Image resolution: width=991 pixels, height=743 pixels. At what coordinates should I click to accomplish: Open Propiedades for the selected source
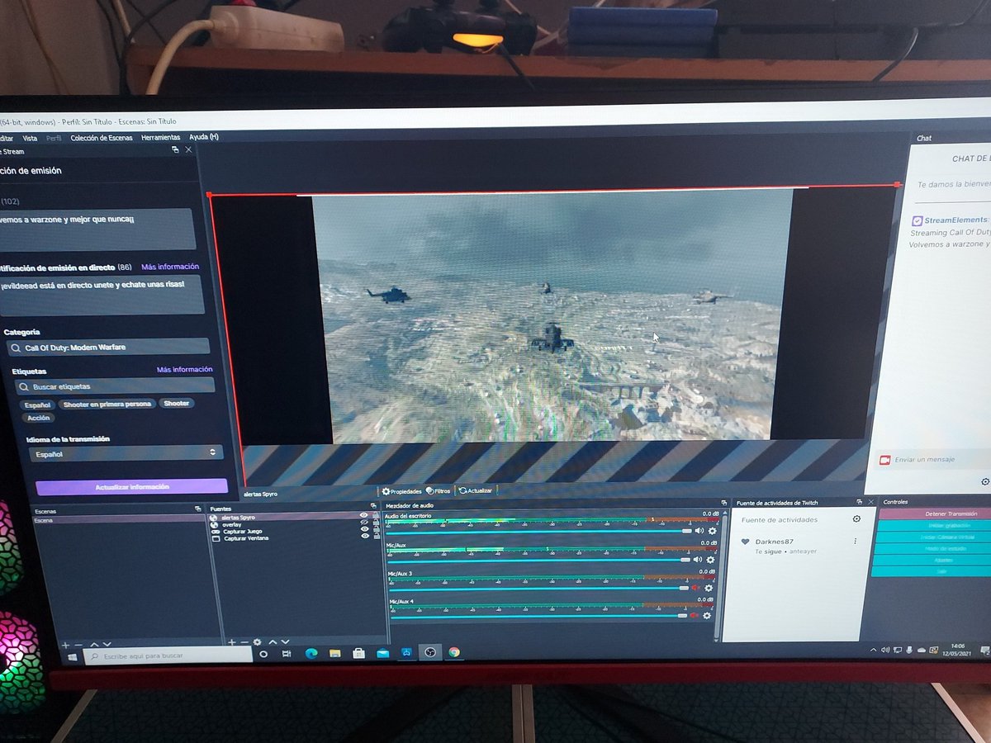pos(405,491)
